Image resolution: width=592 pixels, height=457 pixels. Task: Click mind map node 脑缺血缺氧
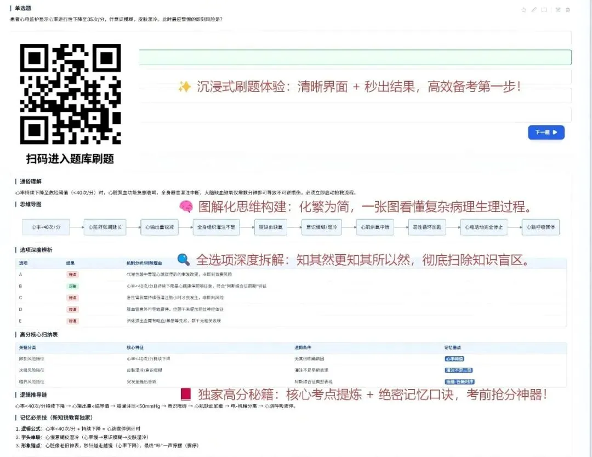point(271,227)
